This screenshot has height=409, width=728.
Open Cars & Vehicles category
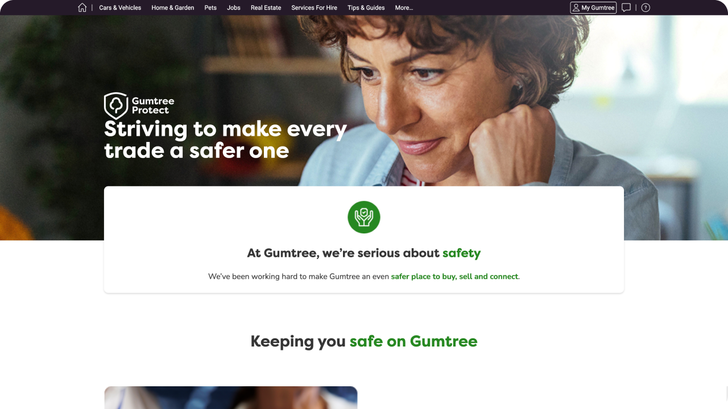coord(120,7)
